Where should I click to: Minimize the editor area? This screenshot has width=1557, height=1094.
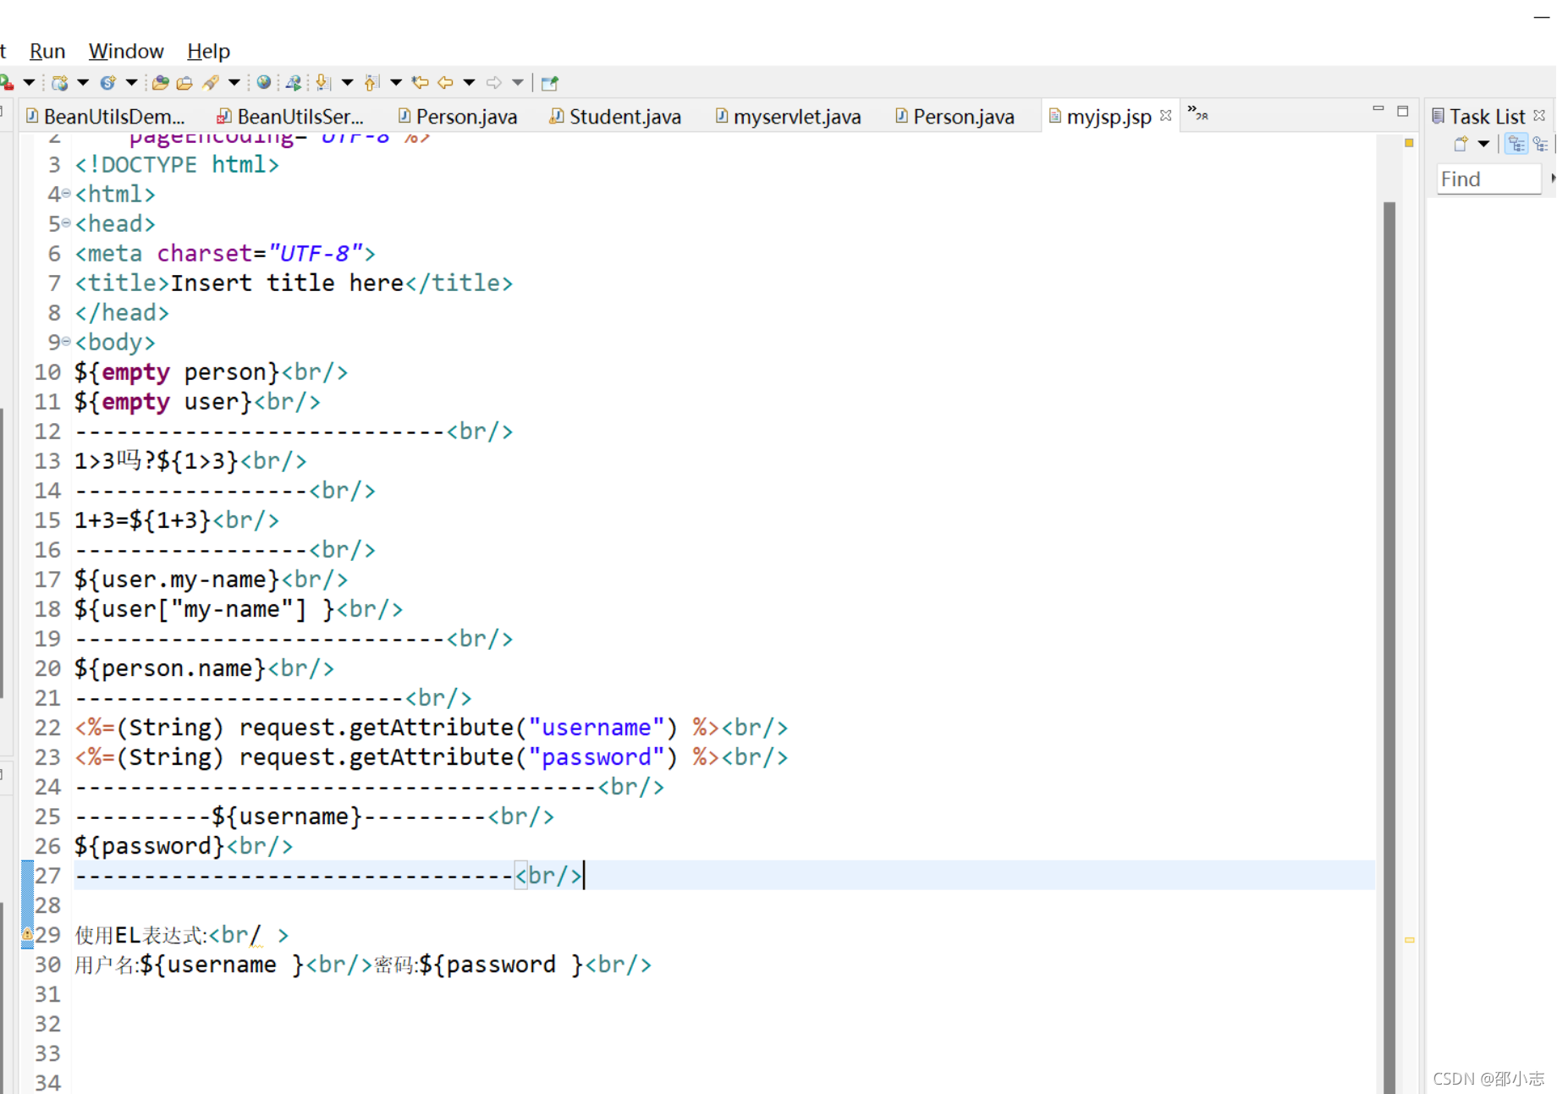point(1378,110)
